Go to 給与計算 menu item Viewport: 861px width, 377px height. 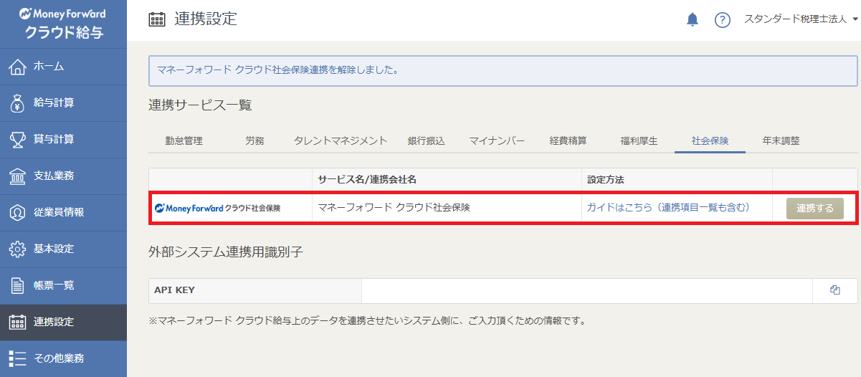63,102
